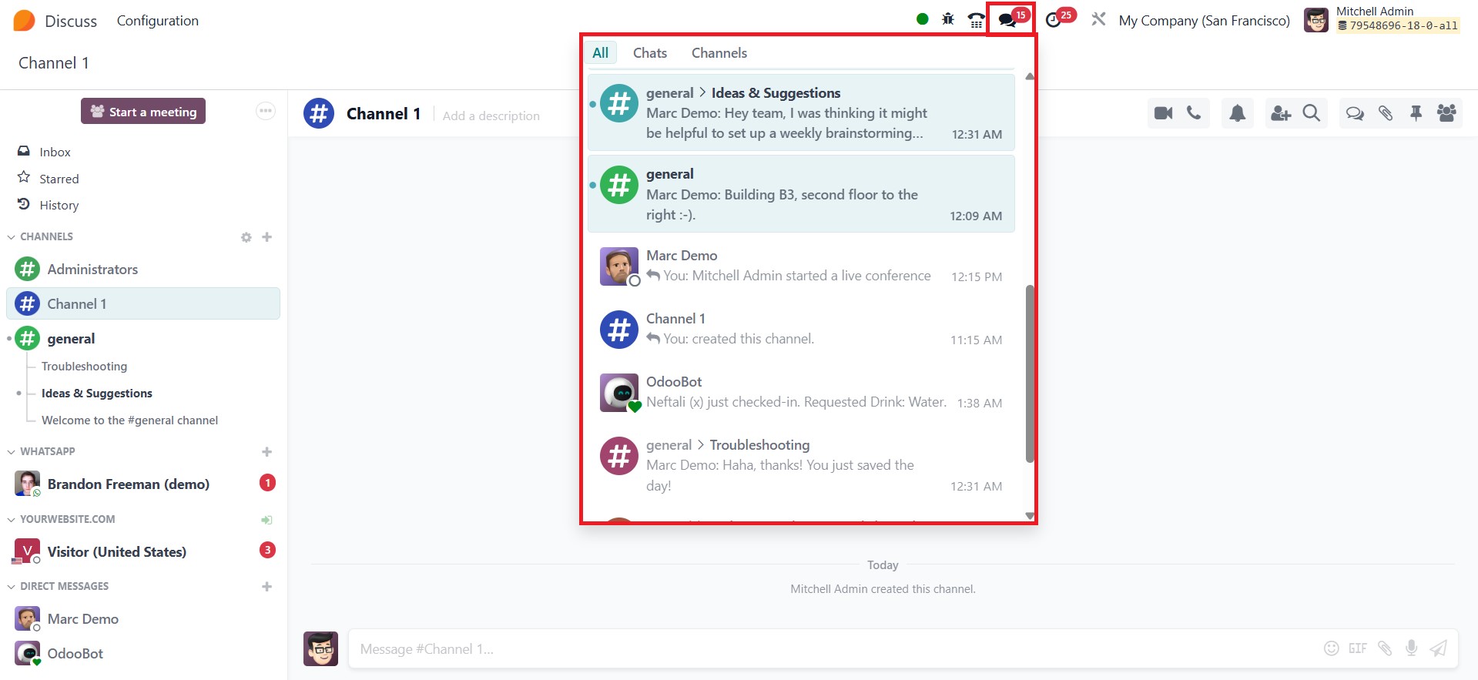Open the Odoo home menu logo
This screenshot has width=1478, height=680.
[x=24, y=21]
